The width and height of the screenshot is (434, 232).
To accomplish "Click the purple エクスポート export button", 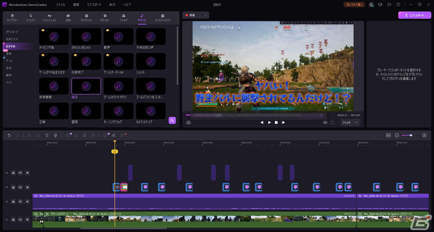I will (x=414, y=15).
